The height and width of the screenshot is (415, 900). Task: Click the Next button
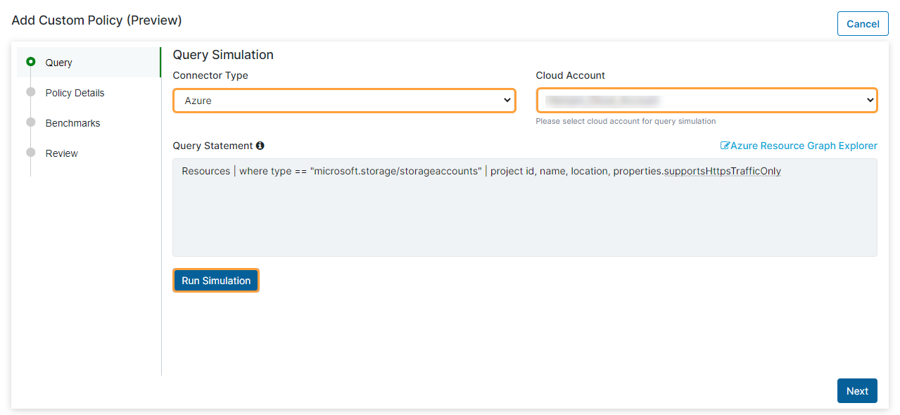tap(856, 390)
